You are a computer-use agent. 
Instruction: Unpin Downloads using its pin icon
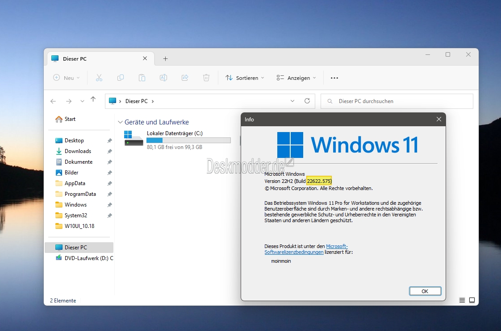pos(109,151)
